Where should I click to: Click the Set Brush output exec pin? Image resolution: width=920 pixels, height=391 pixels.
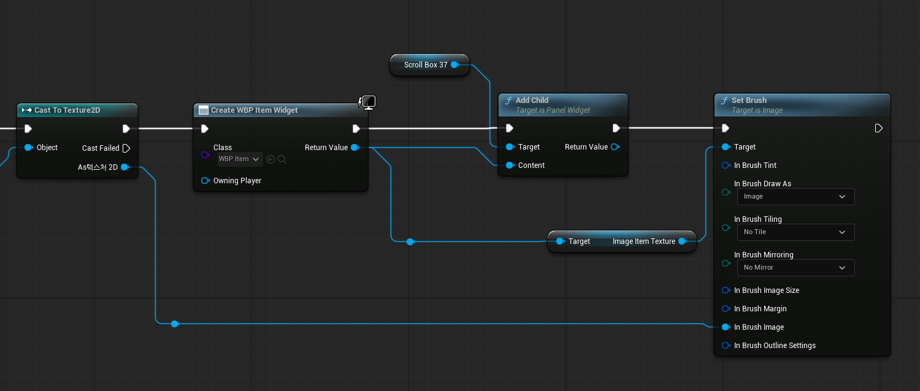(x=879, y=128)
